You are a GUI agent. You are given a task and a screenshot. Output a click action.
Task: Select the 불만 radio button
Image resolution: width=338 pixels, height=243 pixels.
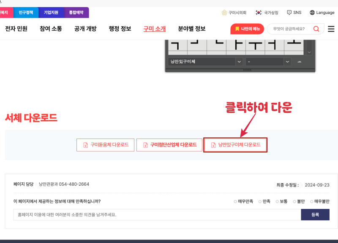point(294,202)
